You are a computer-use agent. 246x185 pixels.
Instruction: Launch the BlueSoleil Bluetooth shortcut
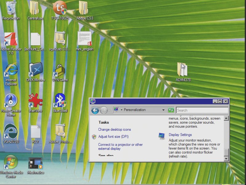[60, 101]
